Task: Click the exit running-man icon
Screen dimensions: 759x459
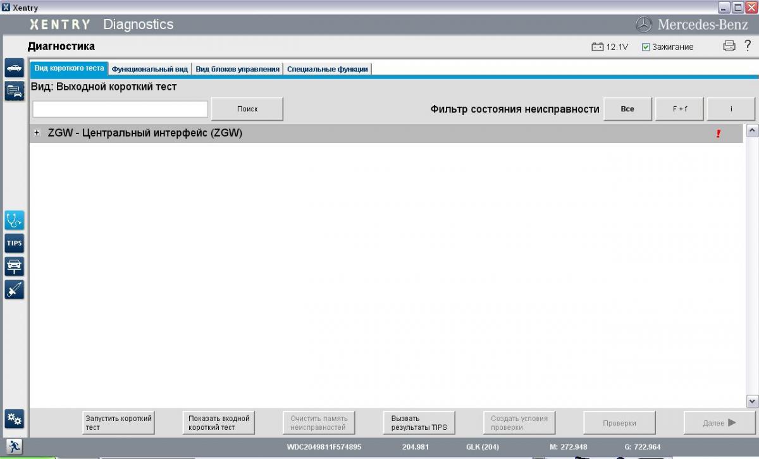Action: pos(14,446)
